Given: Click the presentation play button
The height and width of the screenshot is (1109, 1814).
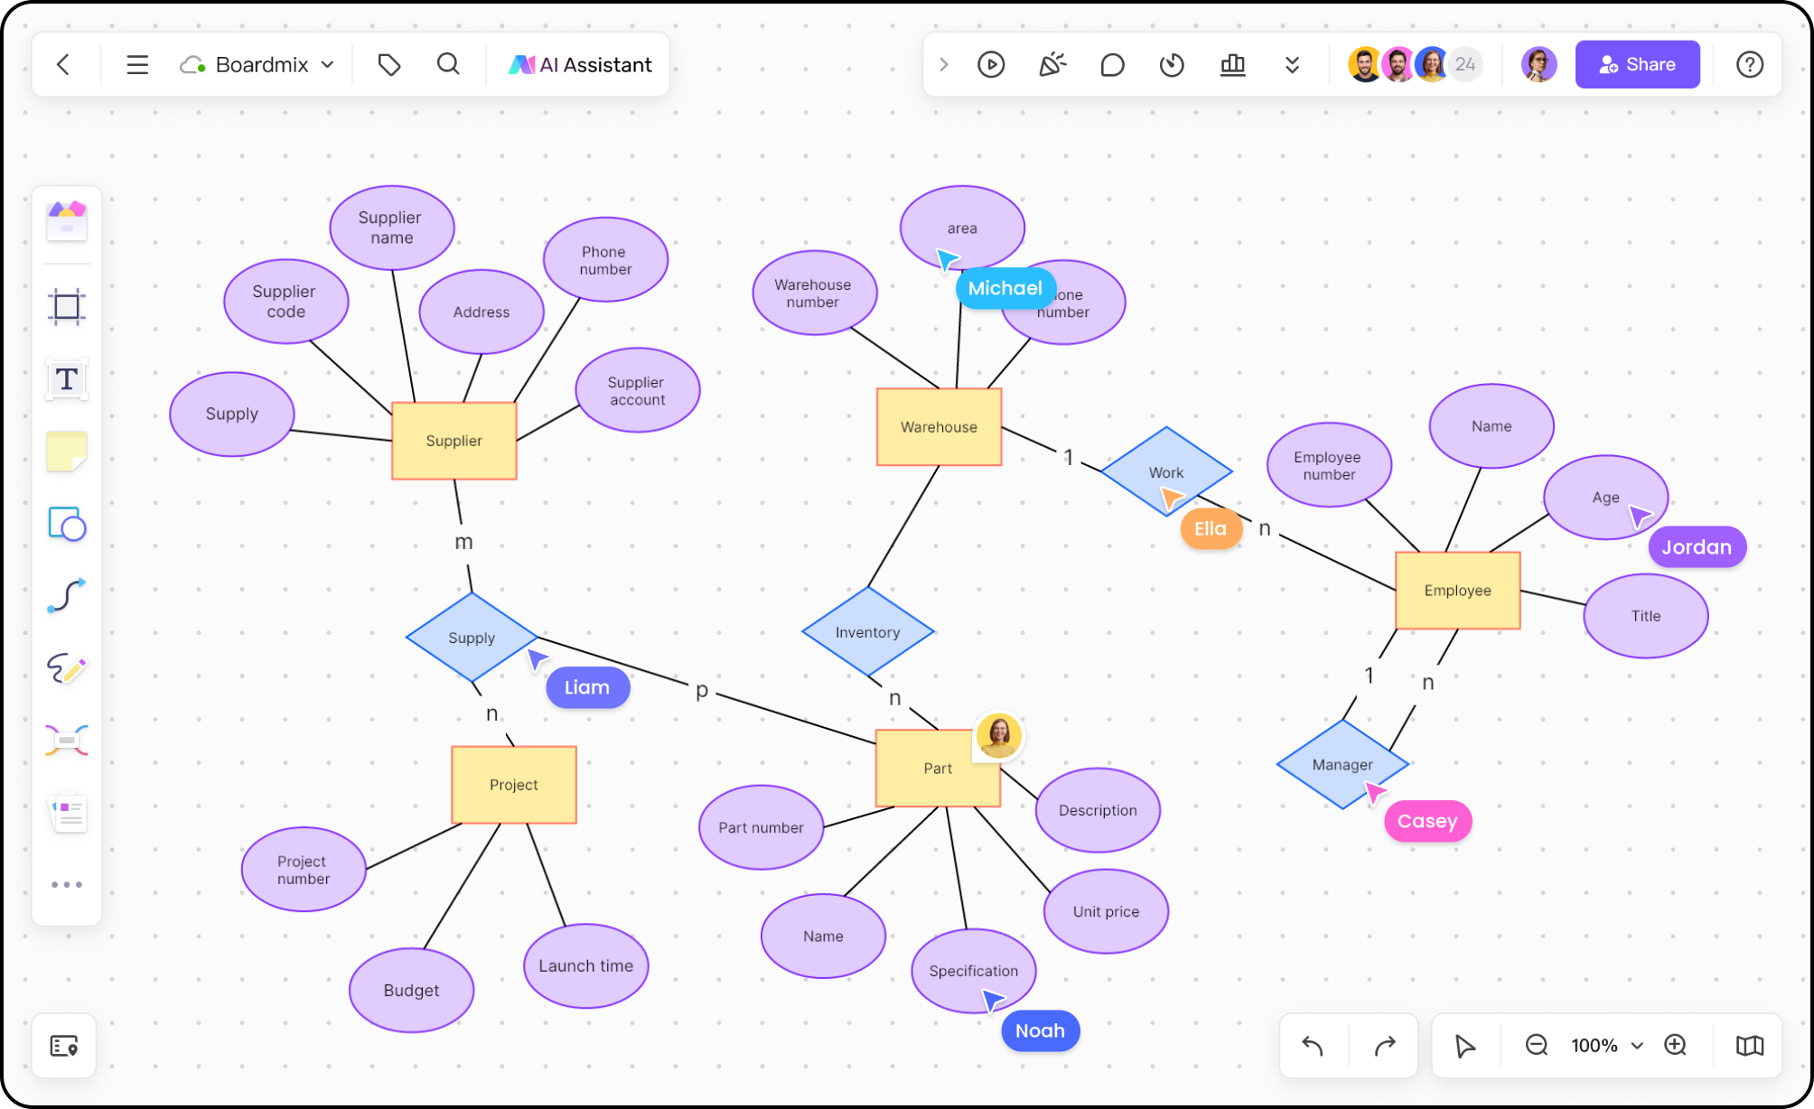Looking at the screenshot, I should (x=990, y=63).
